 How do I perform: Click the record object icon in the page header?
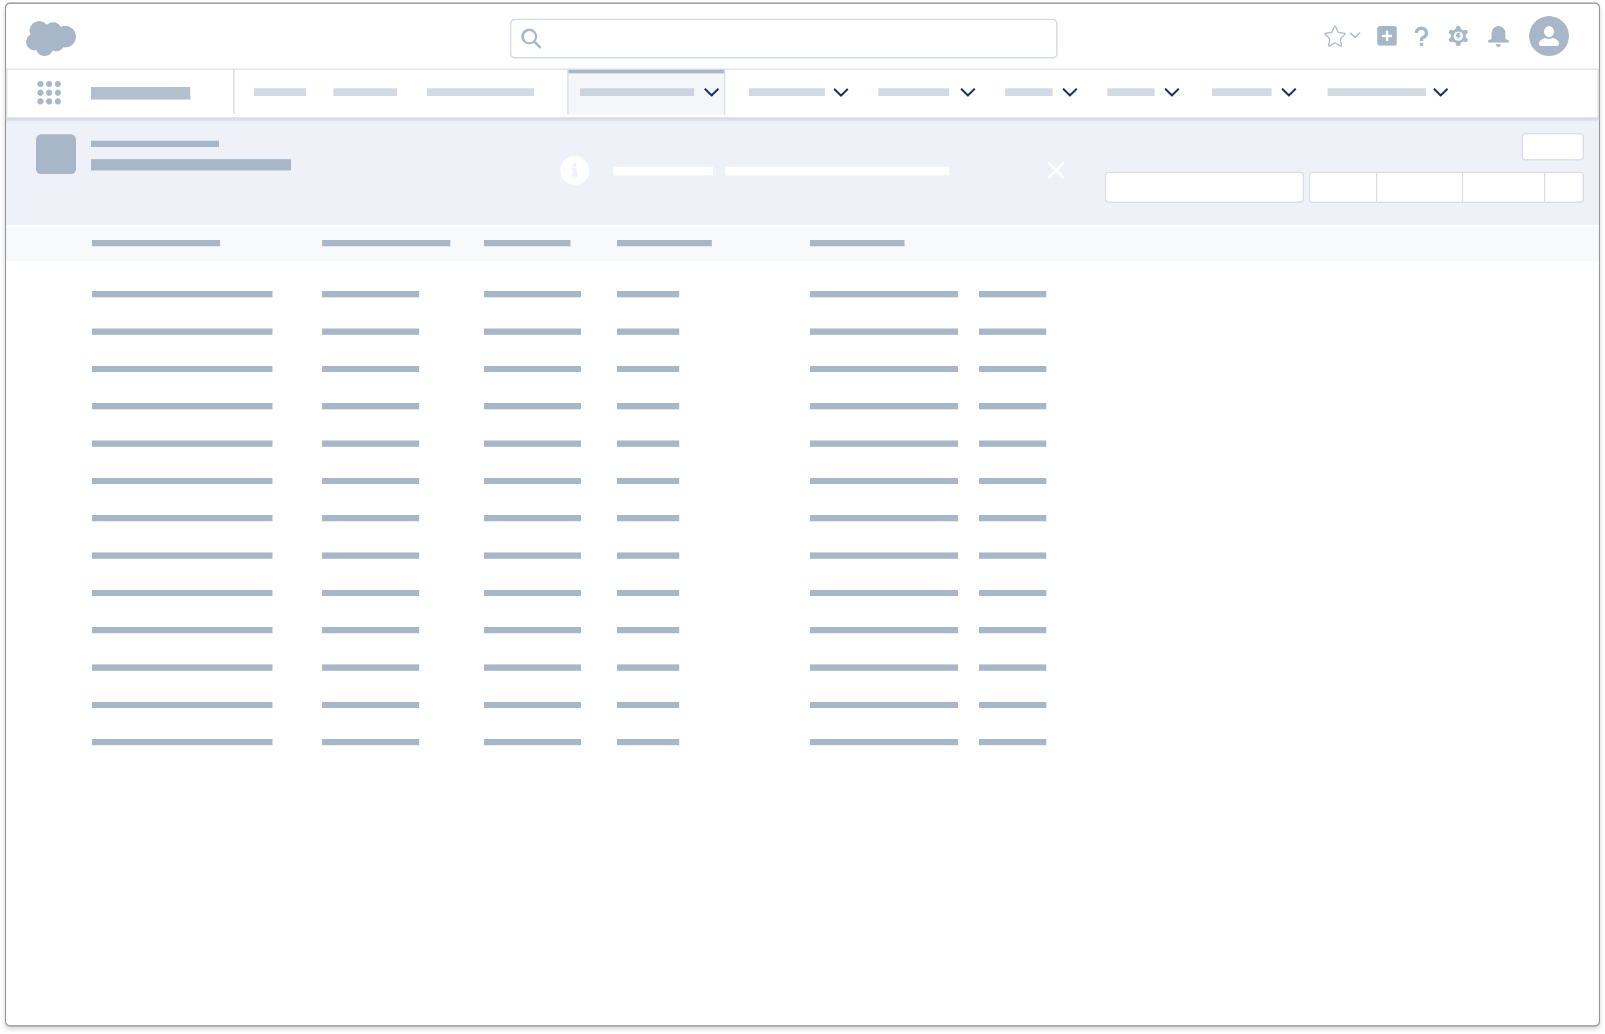(55, 154)
